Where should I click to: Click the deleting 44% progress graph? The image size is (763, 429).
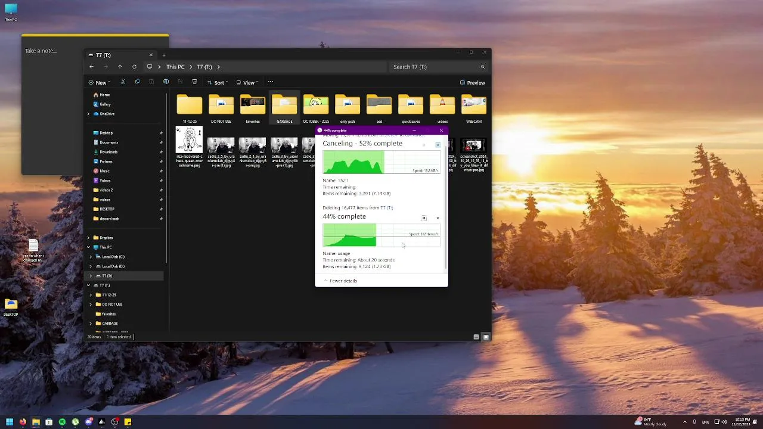(381, 235)
